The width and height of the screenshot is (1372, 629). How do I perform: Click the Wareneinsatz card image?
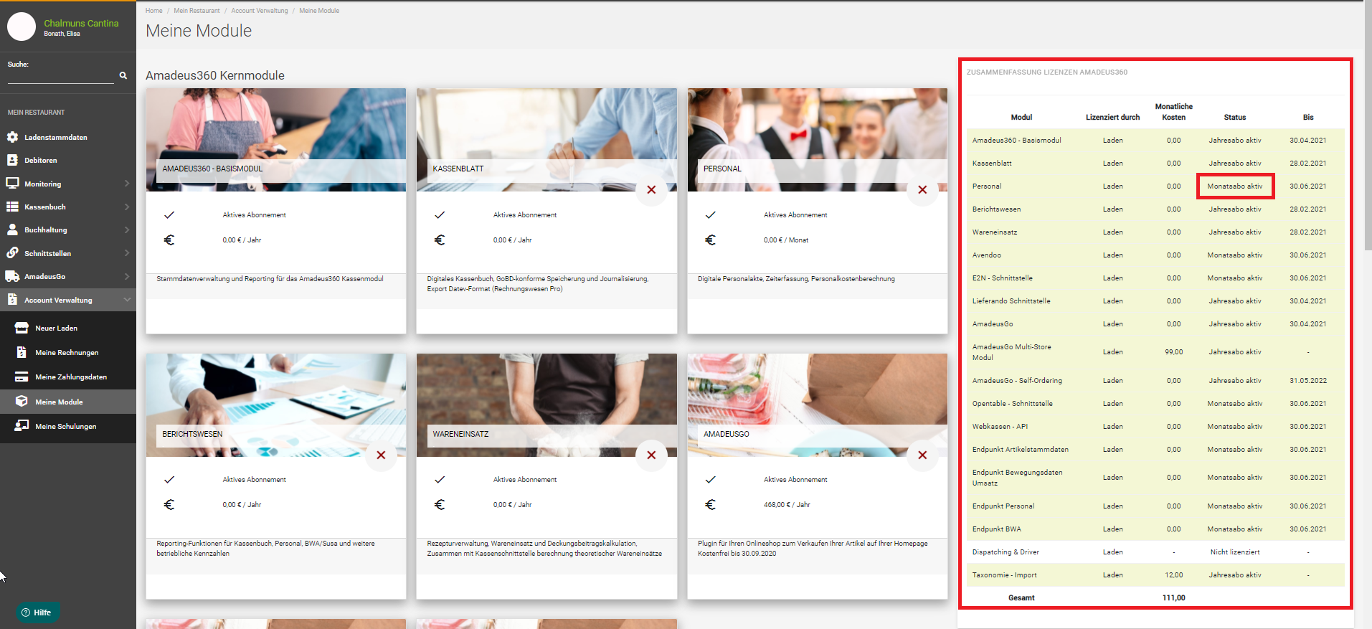click(547, 405)
